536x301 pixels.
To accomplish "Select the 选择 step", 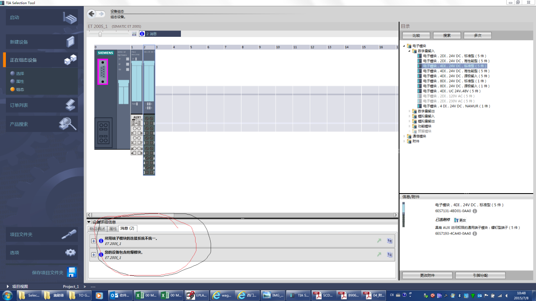I will [20, 74].
